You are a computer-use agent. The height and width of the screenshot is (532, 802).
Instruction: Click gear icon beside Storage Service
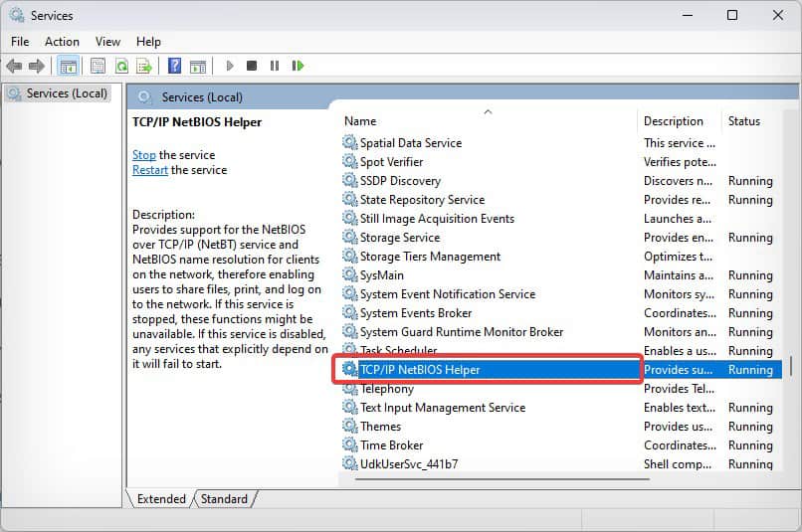pyautogui.click(x=350, y=237)
